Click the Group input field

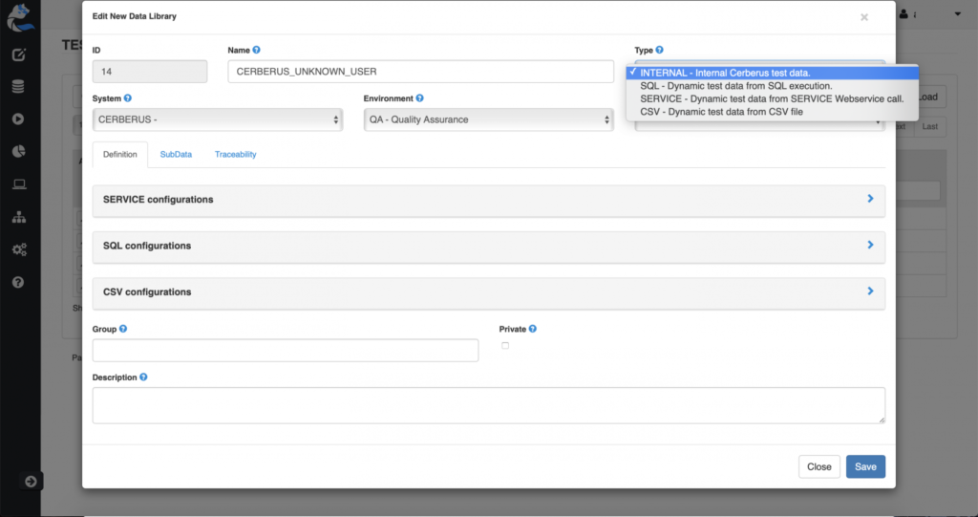[285, 351]
